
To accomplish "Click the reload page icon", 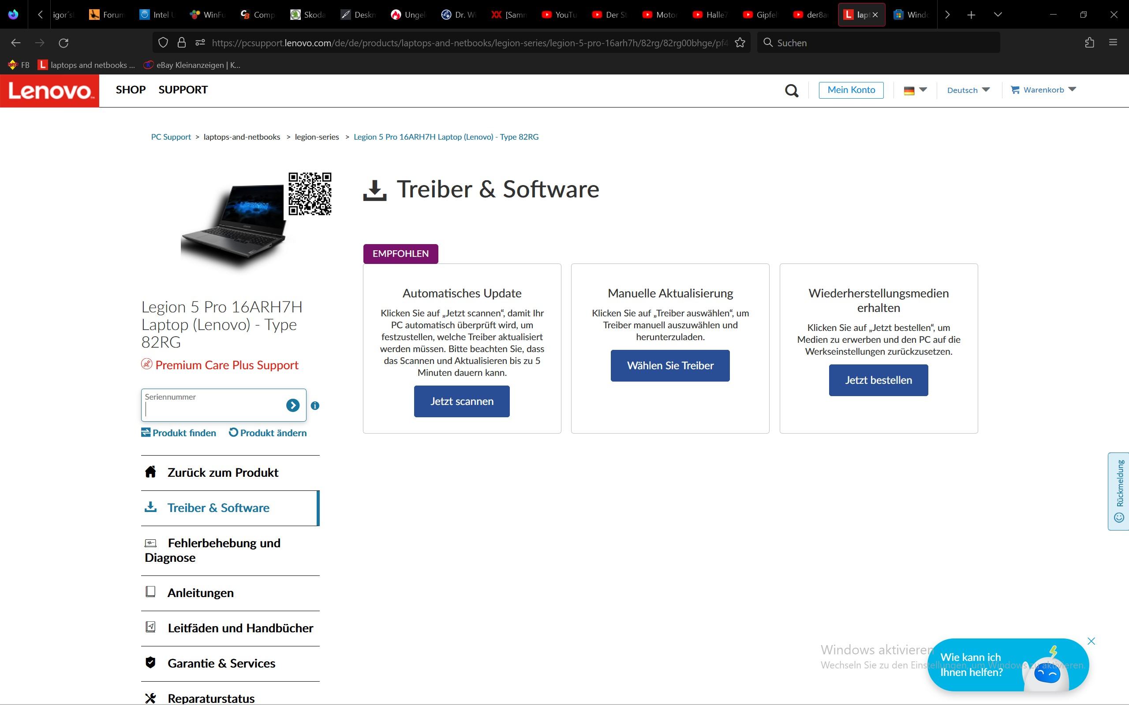I will [x=64, y=43].
